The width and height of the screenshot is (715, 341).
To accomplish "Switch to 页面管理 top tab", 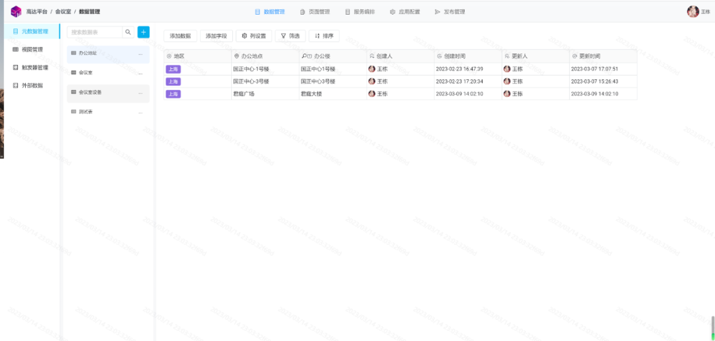I will 315,12.
